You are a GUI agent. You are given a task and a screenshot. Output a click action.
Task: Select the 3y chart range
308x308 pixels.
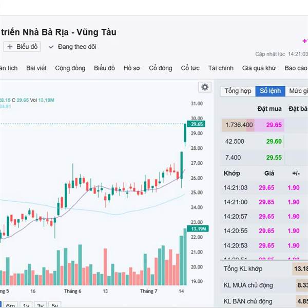(x=40, y=305)
